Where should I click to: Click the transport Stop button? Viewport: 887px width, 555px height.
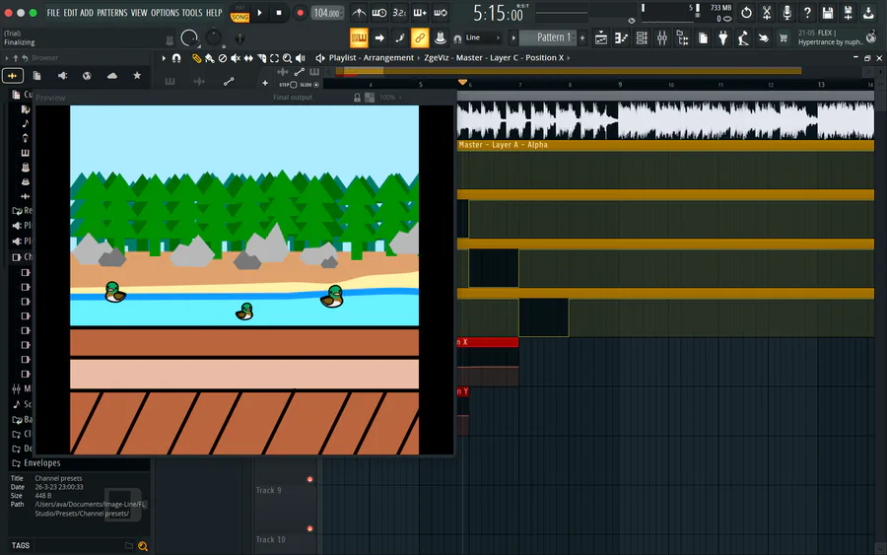[x=279, y=13]
